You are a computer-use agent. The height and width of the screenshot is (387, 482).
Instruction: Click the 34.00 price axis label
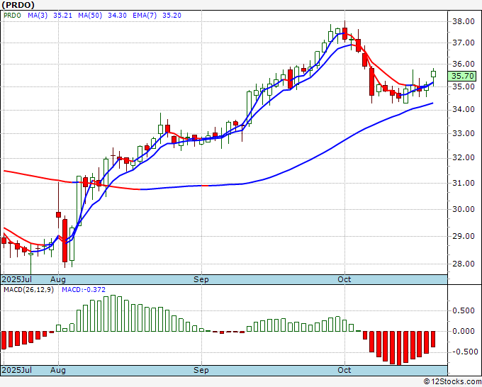(x=464, y=109)
